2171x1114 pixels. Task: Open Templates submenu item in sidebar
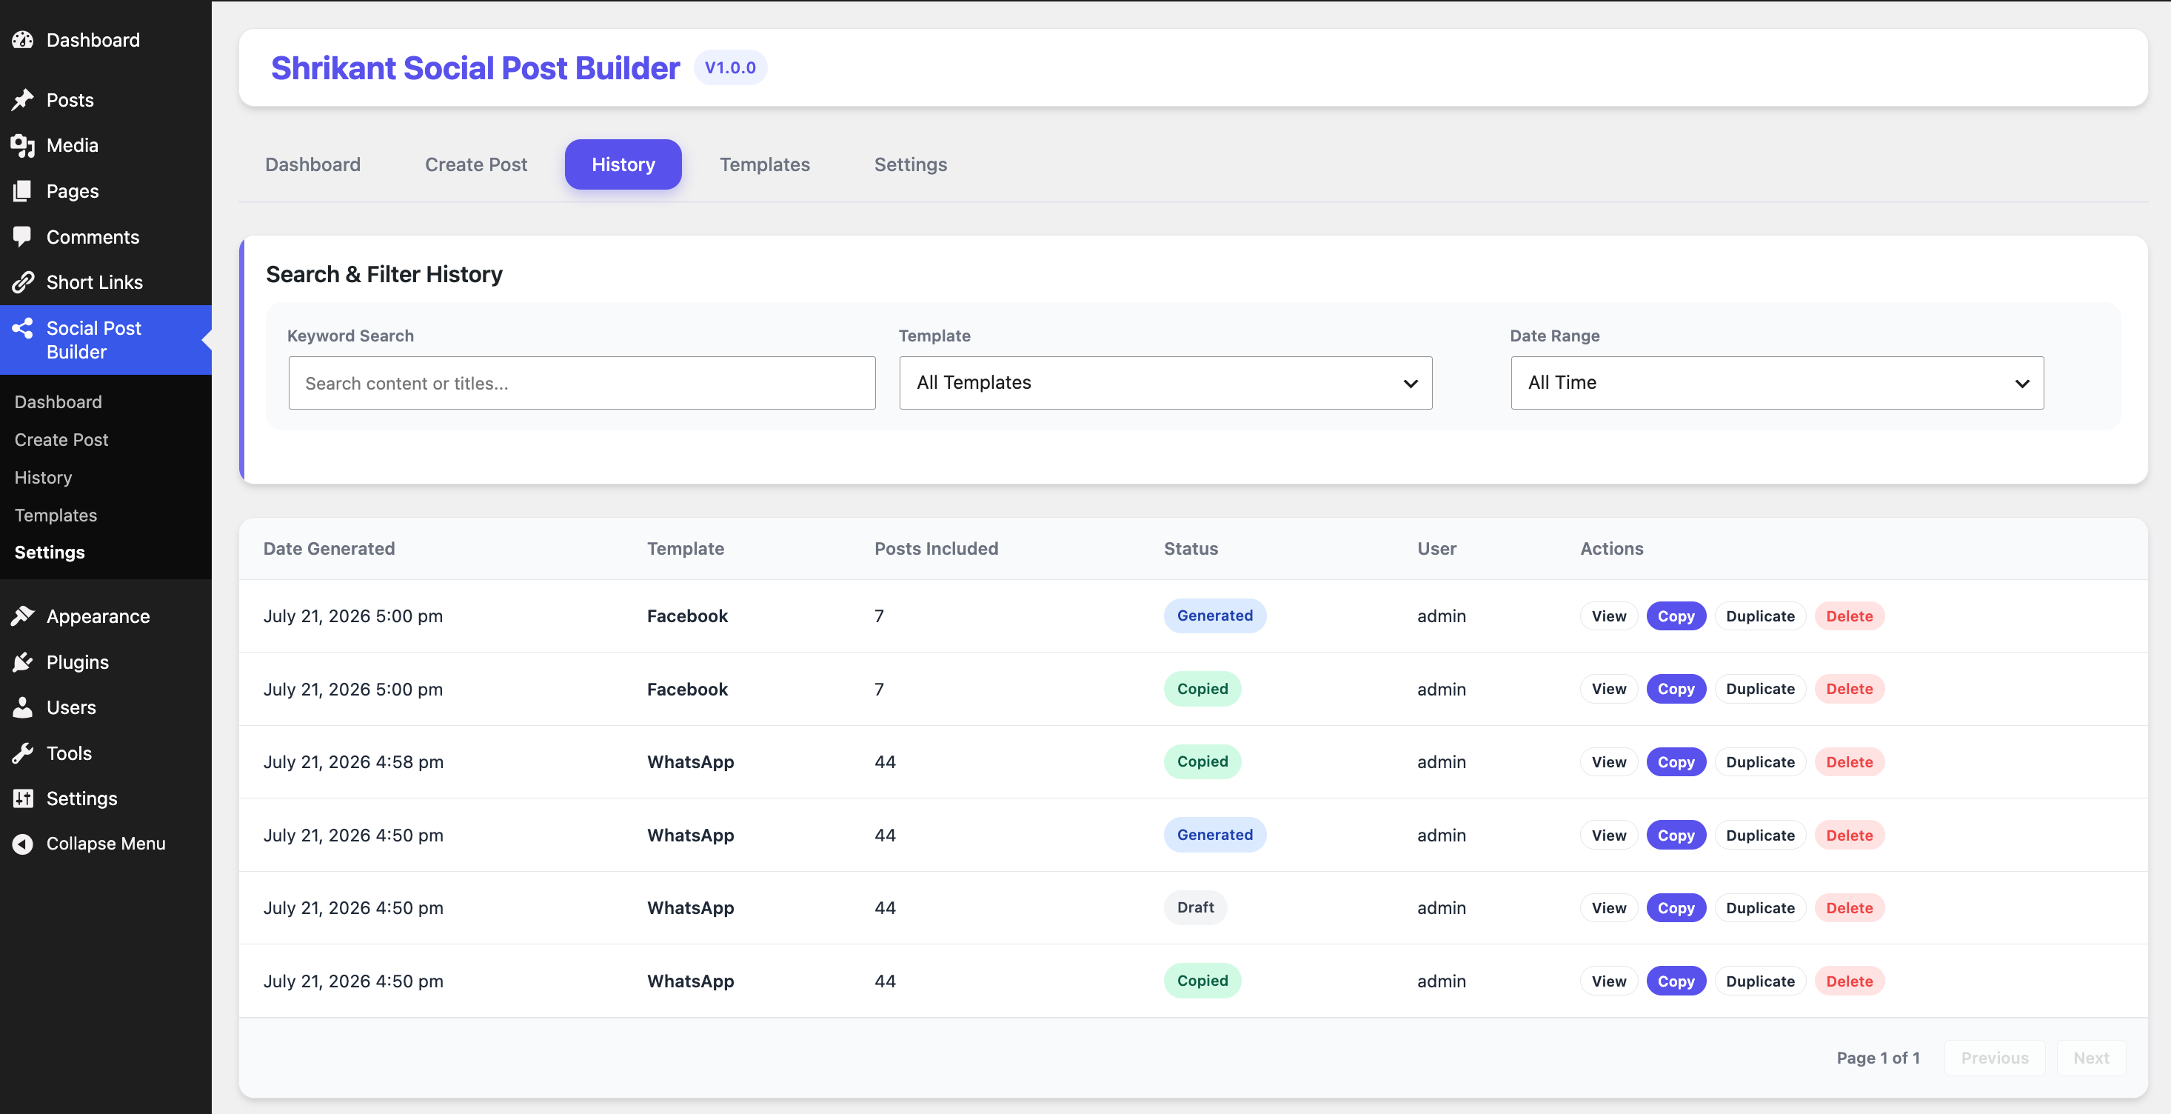click(x=56, y=515)
